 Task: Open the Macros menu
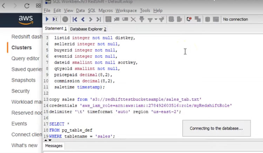pos(106,11)
